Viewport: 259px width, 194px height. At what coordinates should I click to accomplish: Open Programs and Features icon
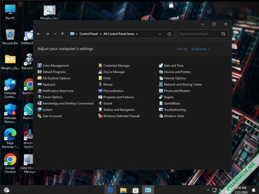click(x=100, y=97)
